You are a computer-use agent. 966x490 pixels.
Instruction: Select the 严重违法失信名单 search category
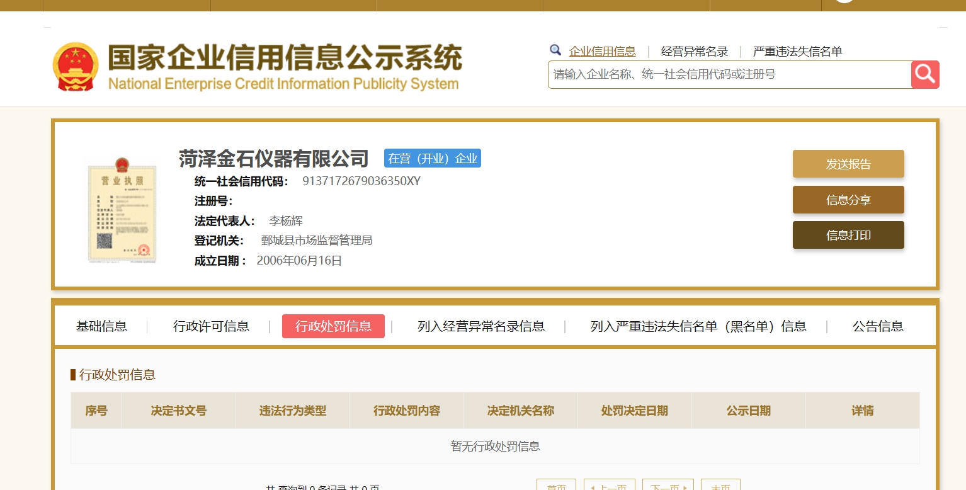798,52
